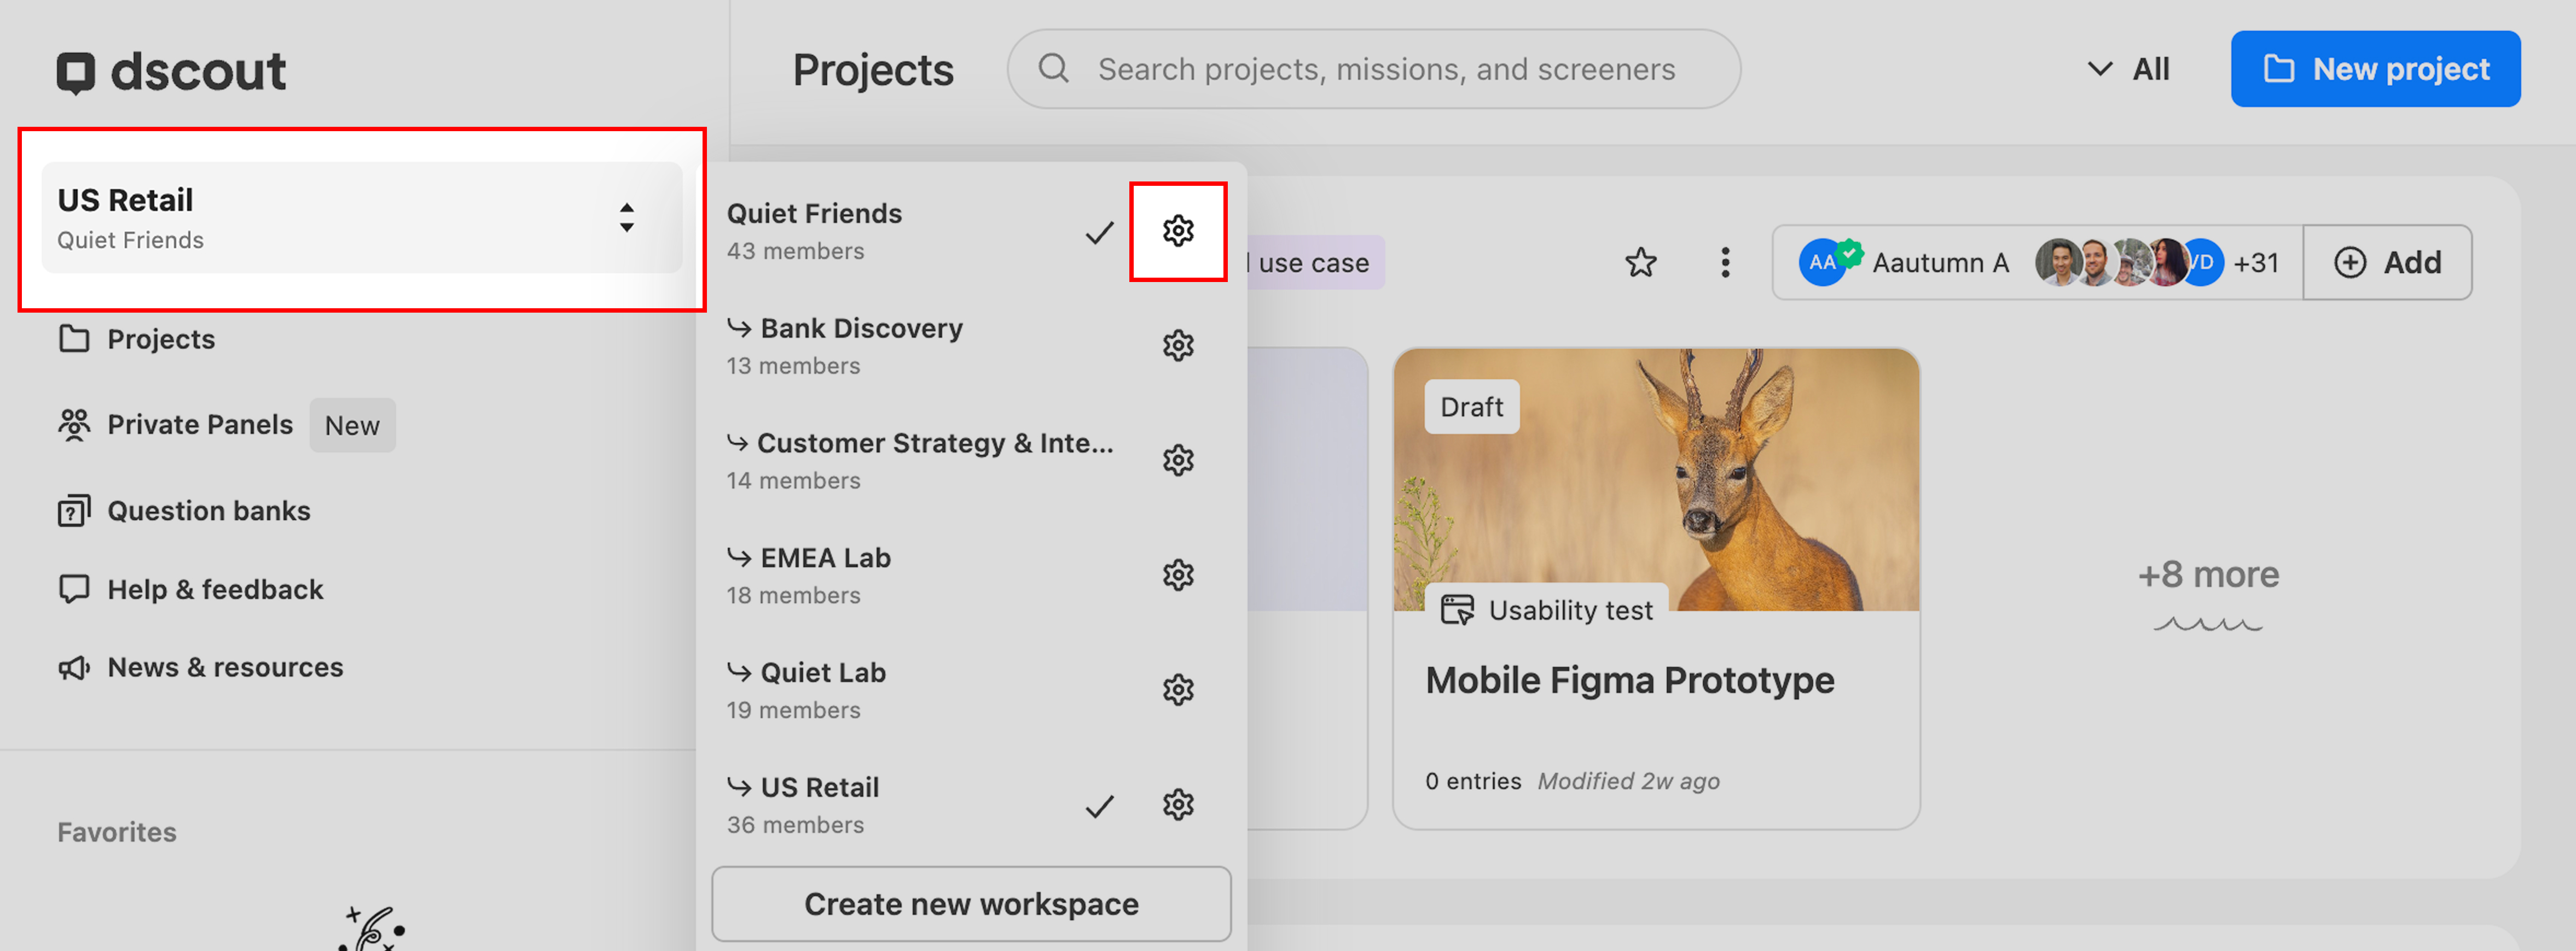
Task: Click Create new workspace button
Action: 970,904
